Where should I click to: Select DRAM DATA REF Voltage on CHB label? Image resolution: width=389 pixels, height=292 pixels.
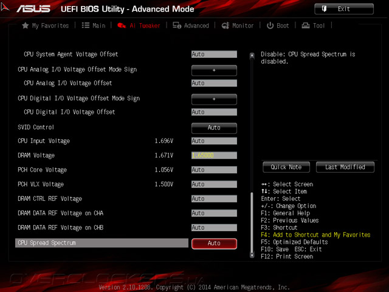[61, 228]
